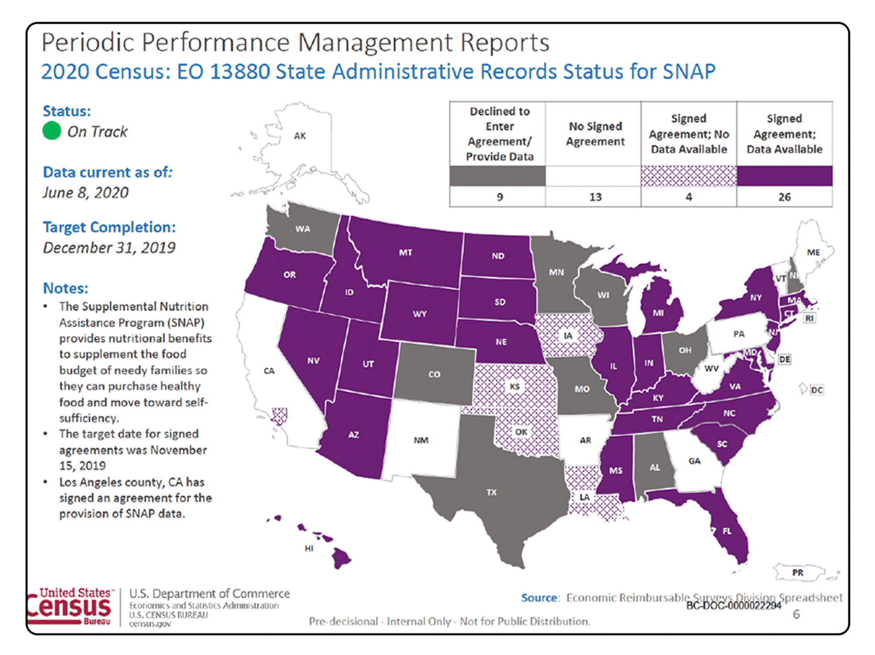
Task: Click the green On Track status dot
Action: [x=52, y=130]
